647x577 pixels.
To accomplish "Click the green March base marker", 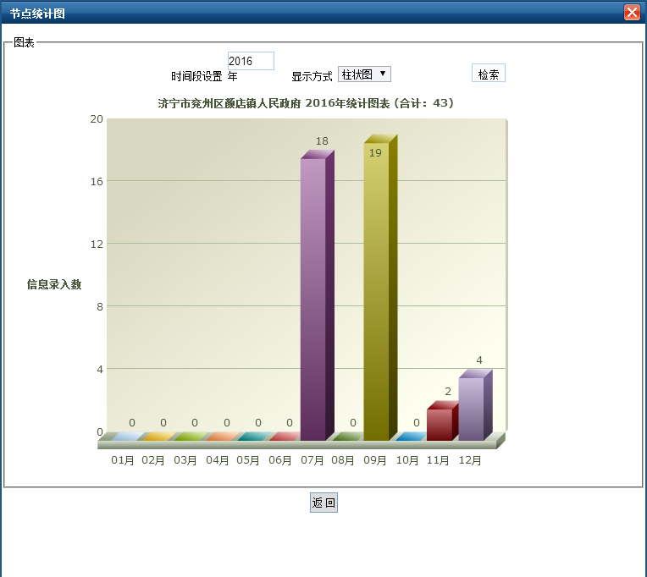I will (187, 437).
